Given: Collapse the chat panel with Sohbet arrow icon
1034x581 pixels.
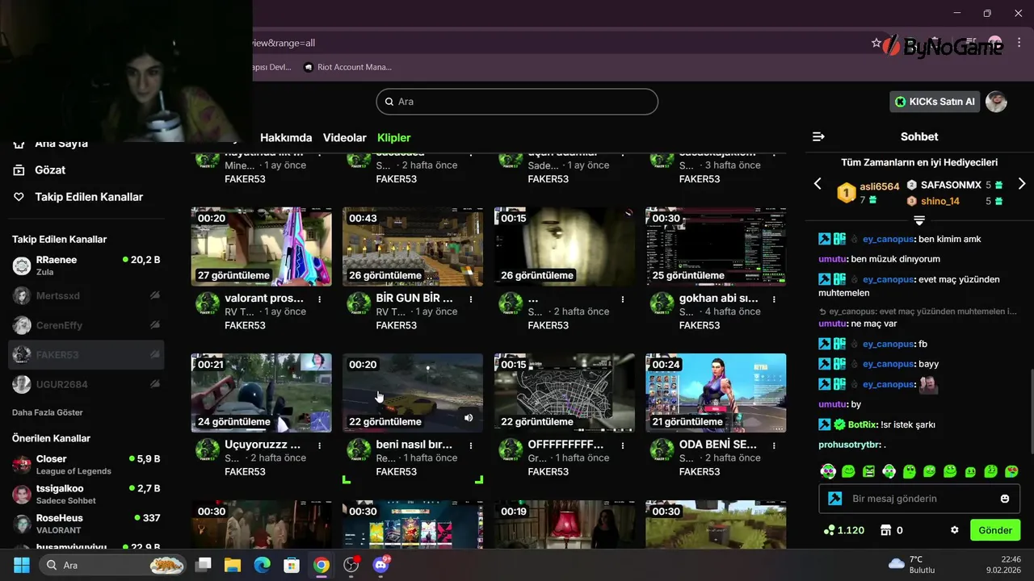Looking at the screenshot, I should pos(818,136).
